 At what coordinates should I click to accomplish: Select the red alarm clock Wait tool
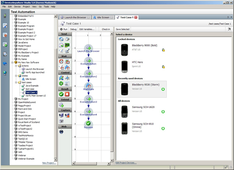61,62
